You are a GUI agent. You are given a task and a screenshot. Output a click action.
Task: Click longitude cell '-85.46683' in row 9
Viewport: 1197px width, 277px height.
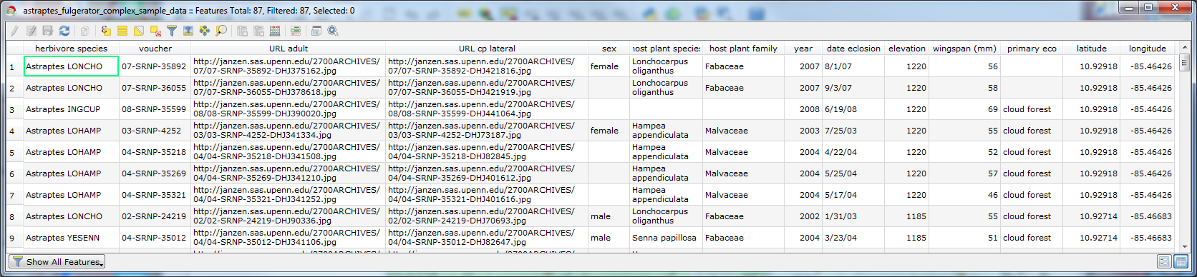[1148, 238]
